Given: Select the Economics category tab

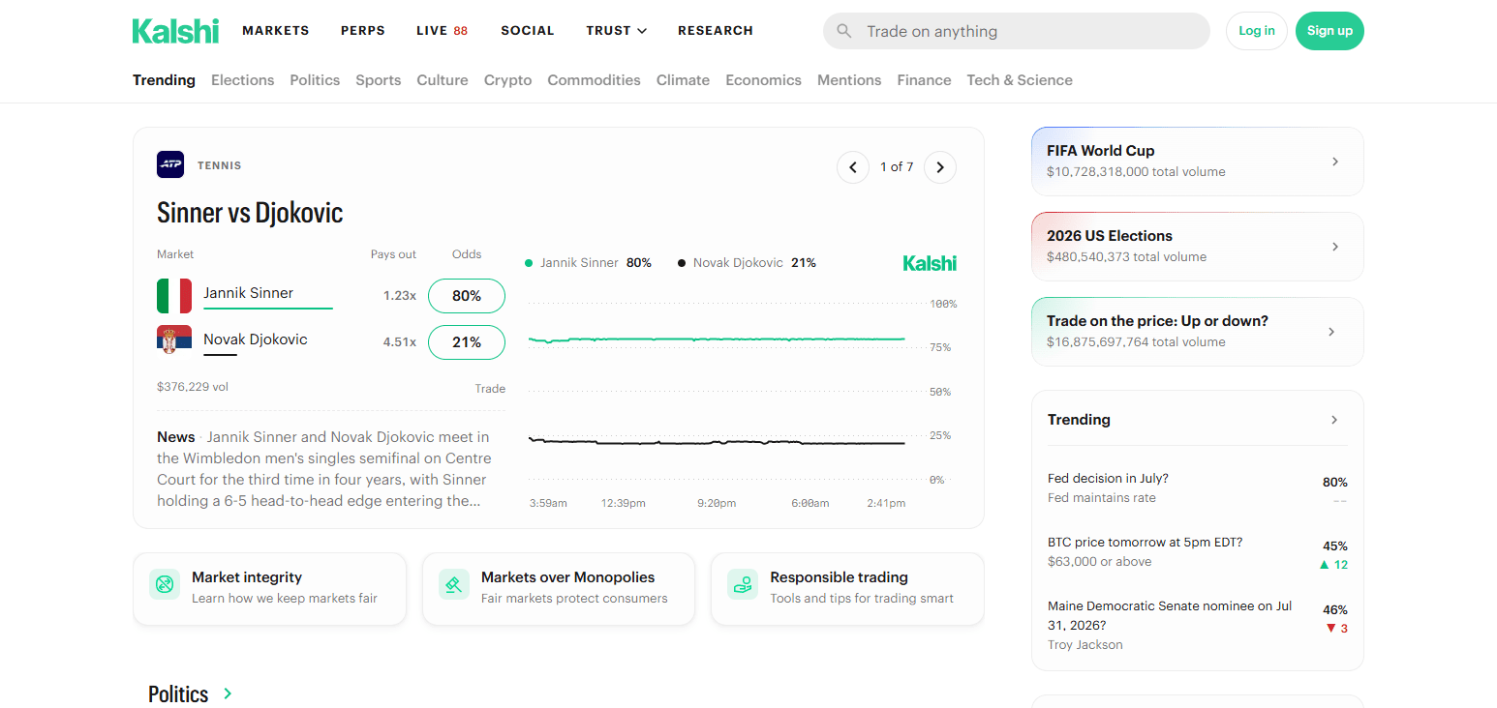Looking at the screenshot, I should [x=763, y=80].
